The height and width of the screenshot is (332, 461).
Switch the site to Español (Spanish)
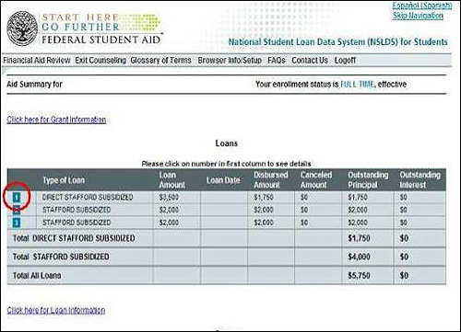(422, 6)
